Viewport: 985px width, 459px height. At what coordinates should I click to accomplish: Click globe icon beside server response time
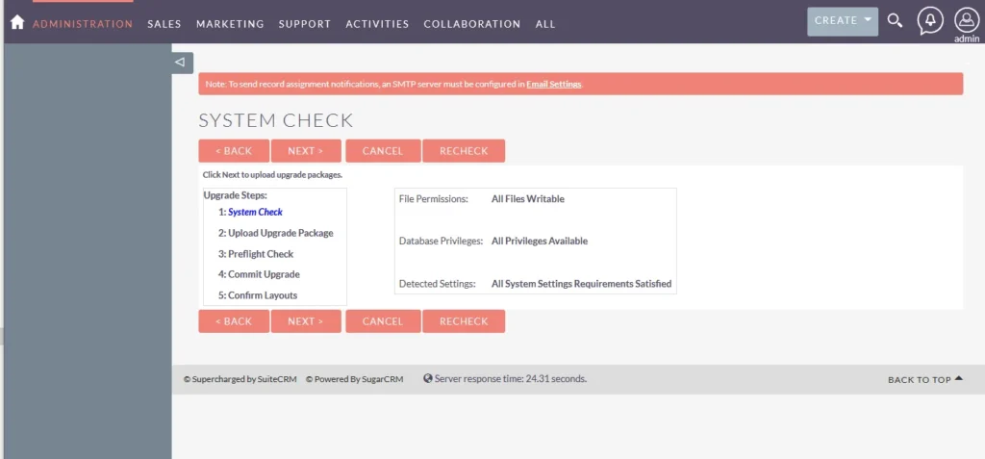pos(427,379)
